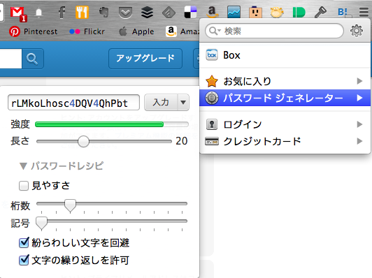
Task: Click the checkered square extension icon
Action: pos(190,13)
